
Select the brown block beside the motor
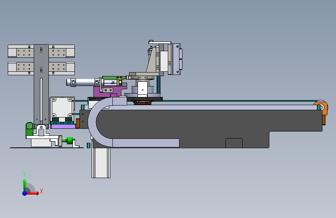[78, 123]
